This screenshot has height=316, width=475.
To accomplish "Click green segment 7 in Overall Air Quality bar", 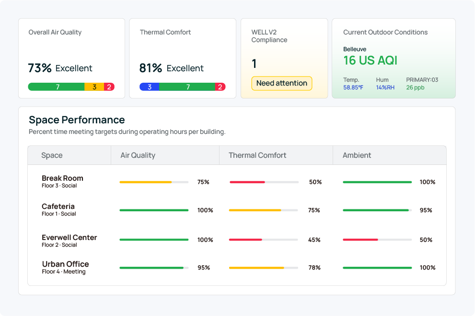I will 57,87.
